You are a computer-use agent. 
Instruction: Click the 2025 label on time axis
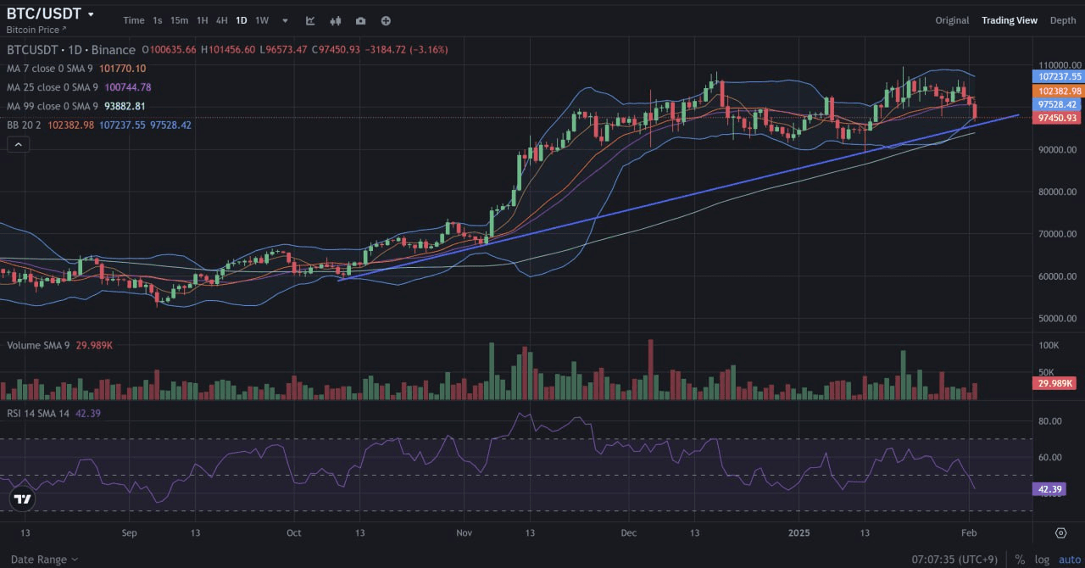coord(800,533)
